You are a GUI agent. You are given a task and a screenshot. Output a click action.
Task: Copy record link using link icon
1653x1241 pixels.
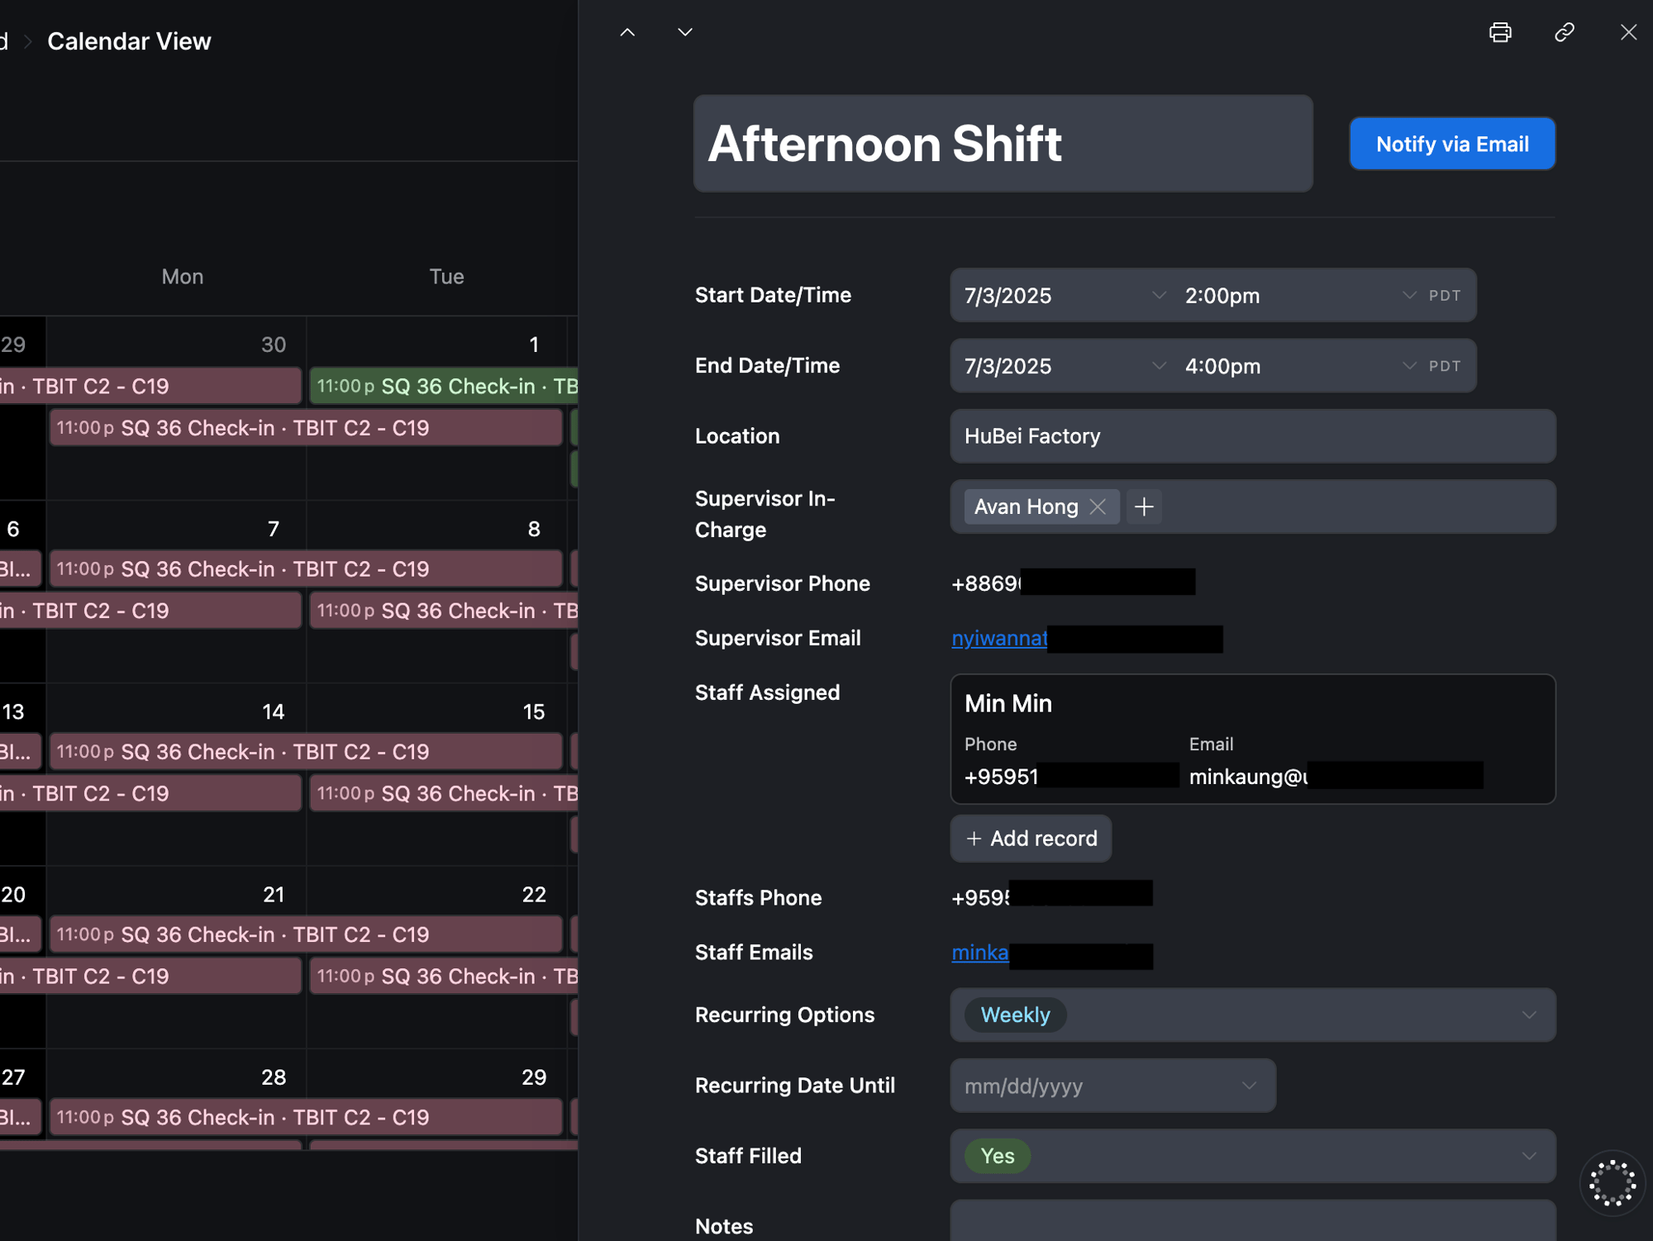[1564, 32]
